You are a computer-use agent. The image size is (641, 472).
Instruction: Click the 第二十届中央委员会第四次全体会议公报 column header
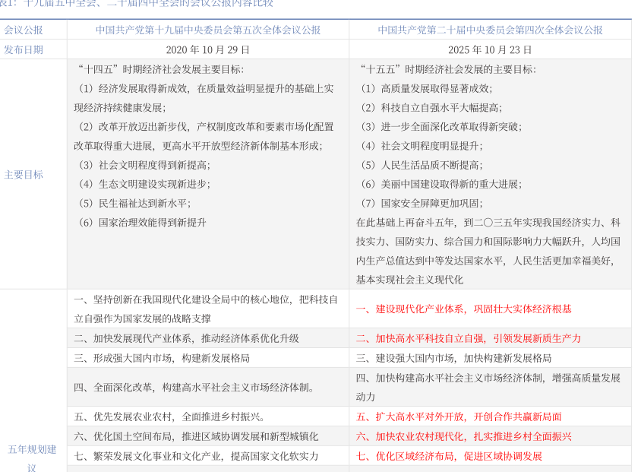pos(490,30)
